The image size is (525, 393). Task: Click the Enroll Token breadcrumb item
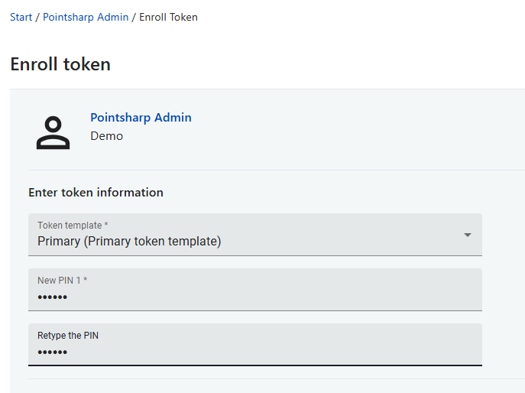(x=168, y=17)
